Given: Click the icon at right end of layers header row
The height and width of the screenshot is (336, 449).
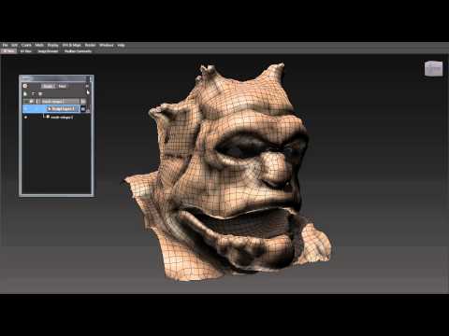Looking at the screenshot, I should pyautogui.click(x=83, y=102).
